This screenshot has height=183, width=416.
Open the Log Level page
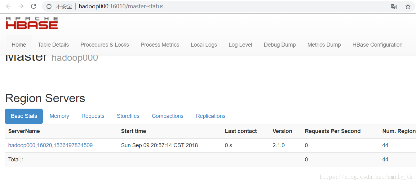click(x=241, y=45)
